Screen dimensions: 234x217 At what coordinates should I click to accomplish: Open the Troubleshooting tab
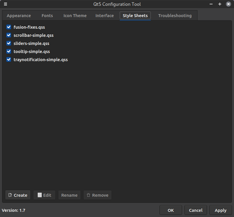tap(175, 16)
